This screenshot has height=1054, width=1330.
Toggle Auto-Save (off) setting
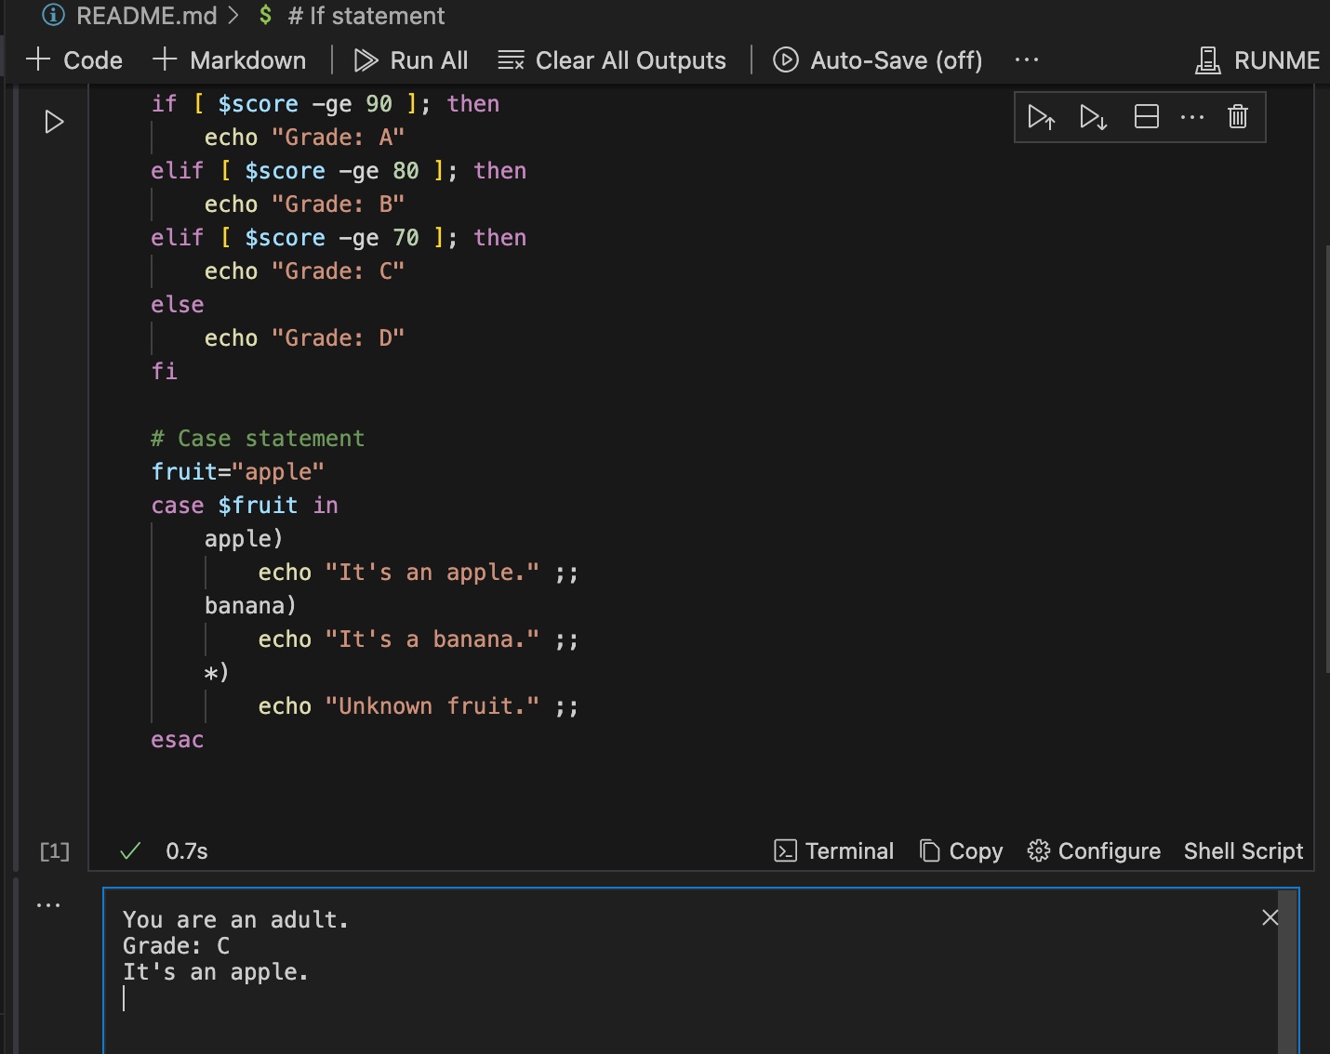click(877, 60)
